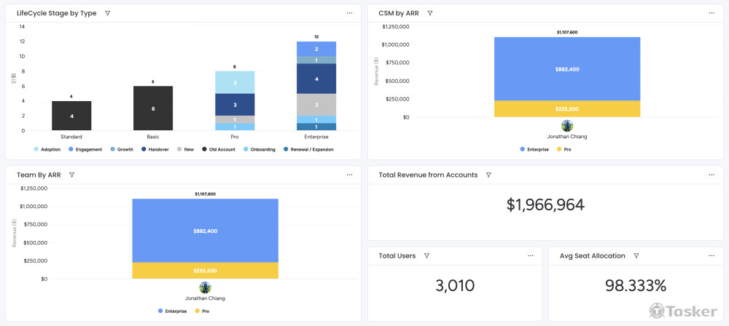
Task: Toggle Old Account series in legend
Action: (x=219, y=149)
